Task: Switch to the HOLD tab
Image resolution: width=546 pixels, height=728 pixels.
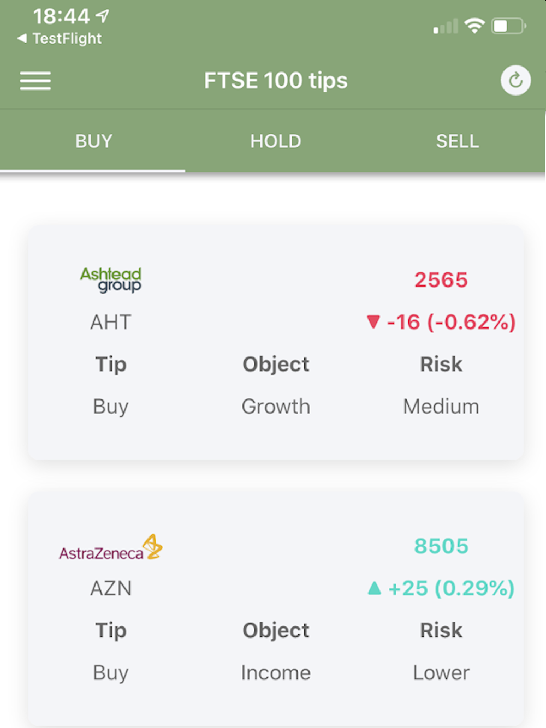Action: pos(276,141)
